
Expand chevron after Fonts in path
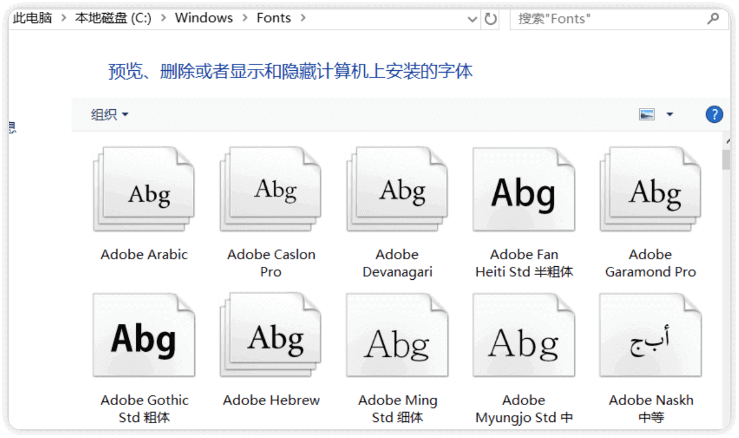(303, 18)
